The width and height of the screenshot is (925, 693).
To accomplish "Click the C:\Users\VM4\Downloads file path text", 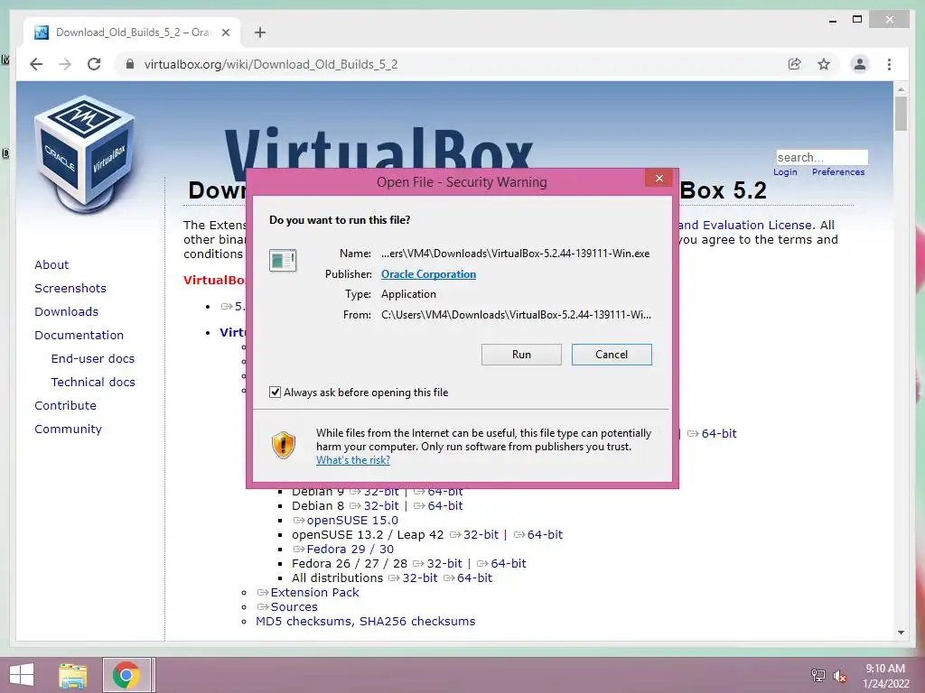I will point(516,315).
